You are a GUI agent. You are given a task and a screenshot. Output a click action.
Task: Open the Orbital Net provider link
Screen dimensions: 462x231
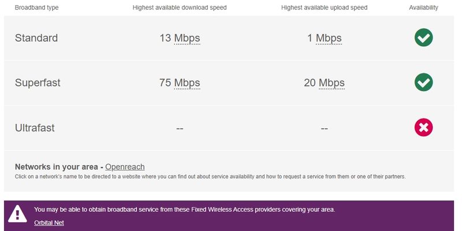pyautogui.click(x=49, y=222)
